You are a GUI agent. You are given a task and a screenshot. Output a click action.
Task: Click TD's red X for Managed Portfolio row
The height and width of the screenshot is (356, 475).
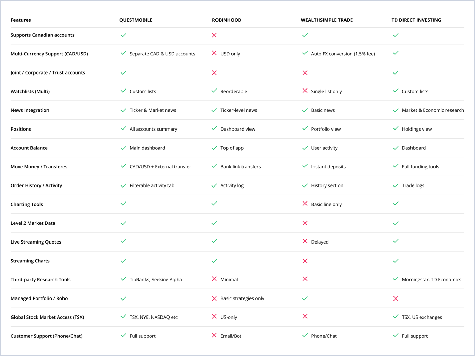(x=396, y=298)
